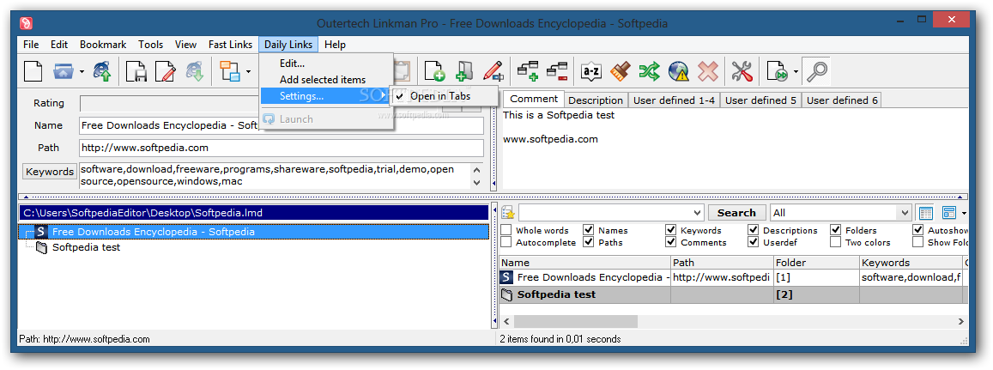Screen dimensions: 993x370
Task: Uncheck the Userdef search option
Action: tap(753, 242)
